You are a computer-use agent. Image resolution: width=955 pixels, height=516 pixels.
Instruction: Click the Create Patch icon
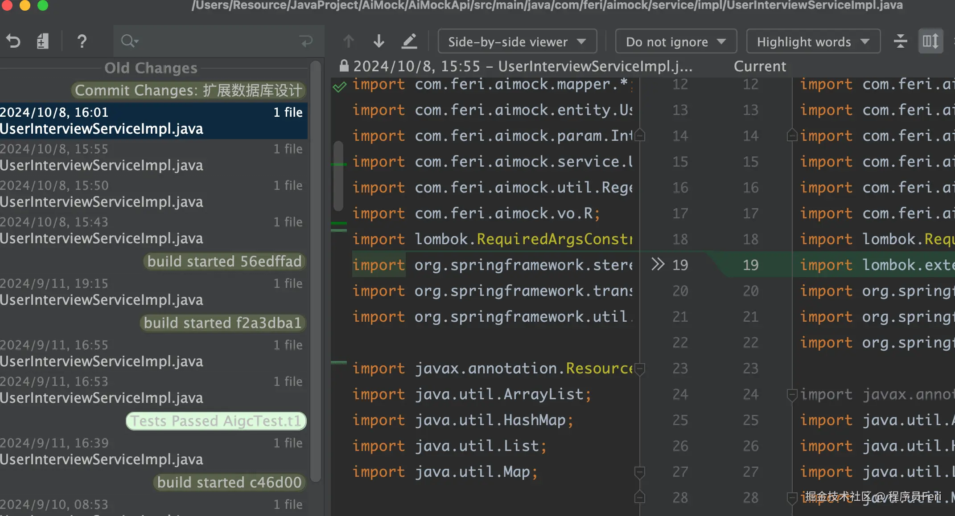43,41
